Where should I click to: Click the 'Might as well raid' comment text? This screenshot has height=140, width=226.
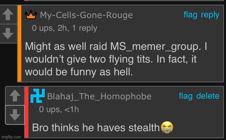pos(116,59)
